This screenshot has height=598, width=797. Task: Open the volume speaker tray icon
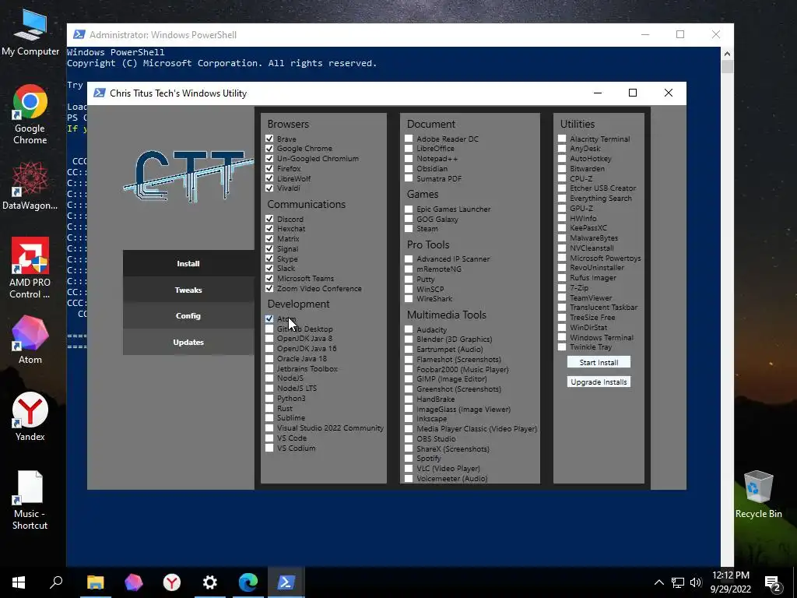(696, 582)
